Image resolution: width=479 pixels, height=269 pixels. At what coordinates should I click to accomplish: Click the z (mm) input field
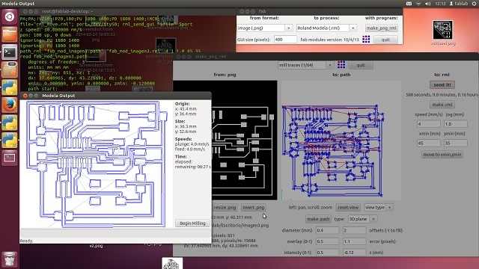point(354,253)
